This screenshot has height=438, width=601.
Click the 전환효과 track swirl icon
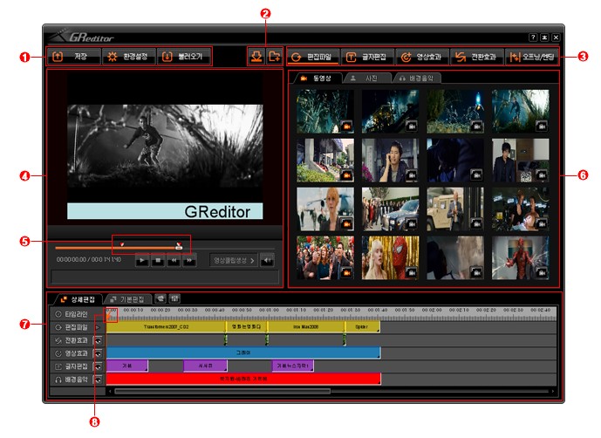coord(58,340)
